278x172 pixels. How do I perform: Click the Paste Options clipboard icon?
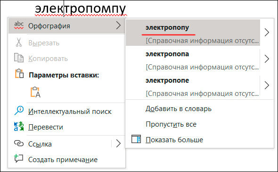19,73
